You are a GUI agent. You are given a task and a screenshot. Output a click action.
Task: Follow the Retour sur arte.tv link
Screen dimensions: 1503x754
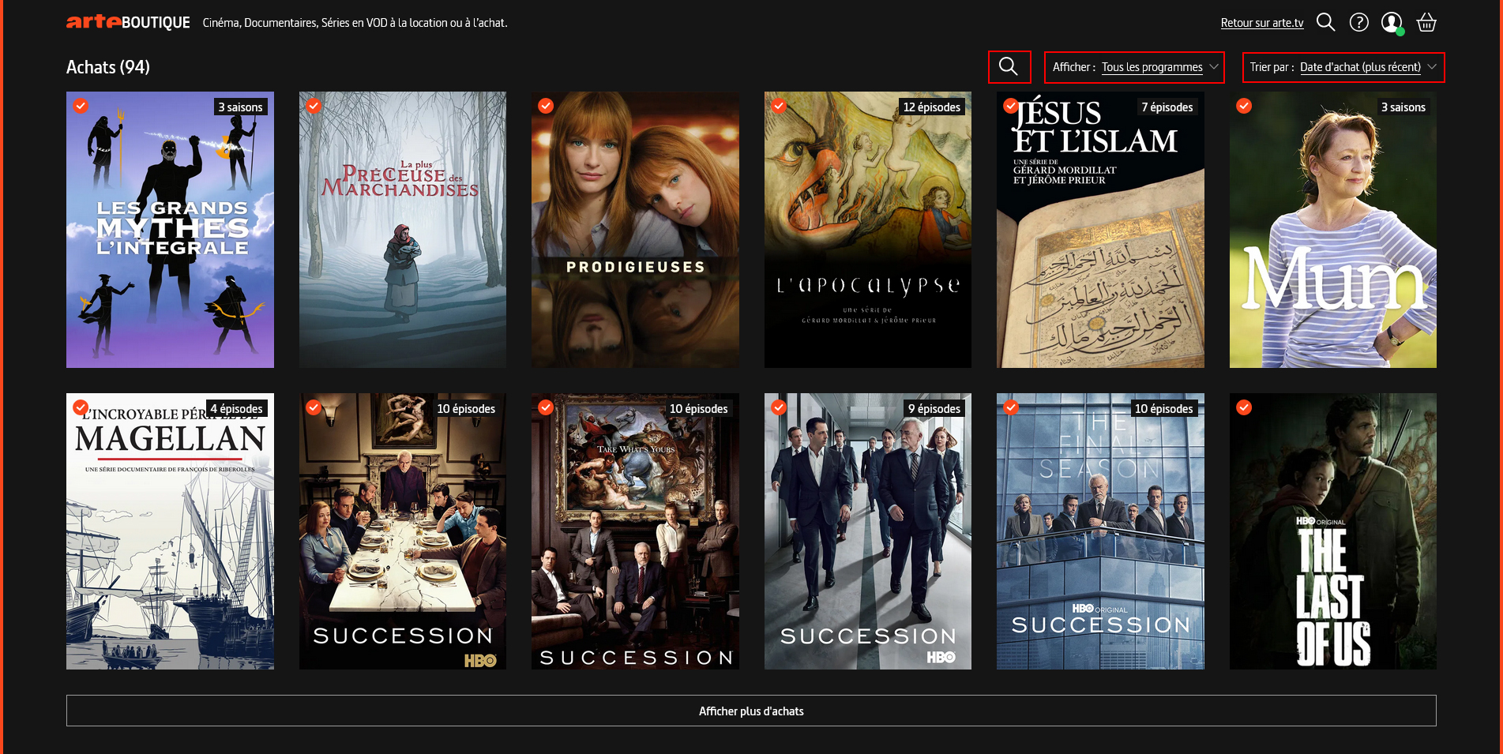[1261, 23]
